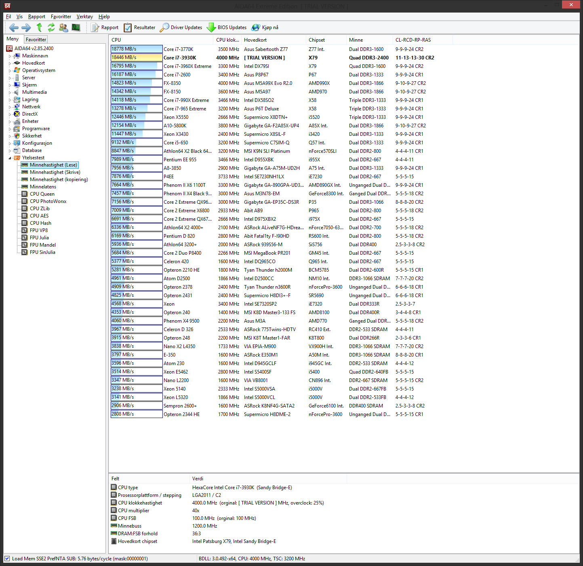Go forward with the blue right arrow

(x=26, y=27)
